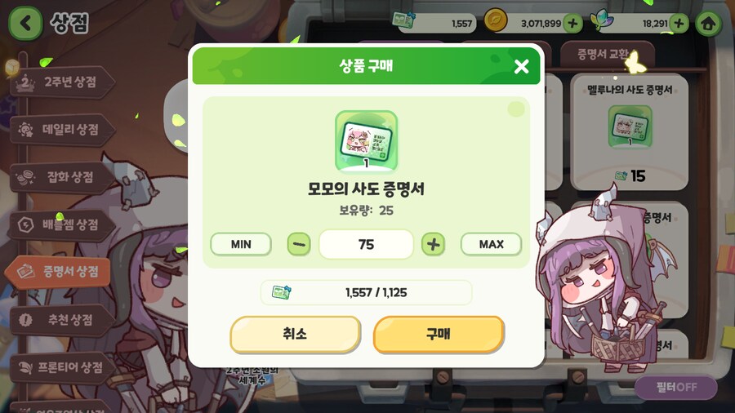735x413 pixels.
Task: Select the 추천 상점 tab
Action: pyautogui.click(x=63, y=320)
